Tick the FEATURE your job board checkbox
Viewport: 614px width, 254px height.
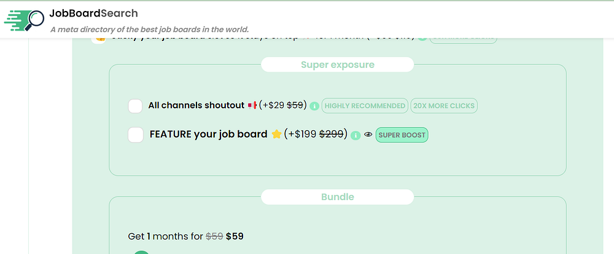pyautogui.click(x=136, y=135)
